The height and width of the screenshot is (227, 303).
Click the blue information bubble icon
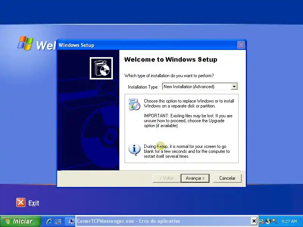134,149
